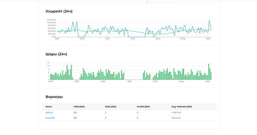Click the 15 label on shares axis

pyautogui.click(x=48, y=62)
